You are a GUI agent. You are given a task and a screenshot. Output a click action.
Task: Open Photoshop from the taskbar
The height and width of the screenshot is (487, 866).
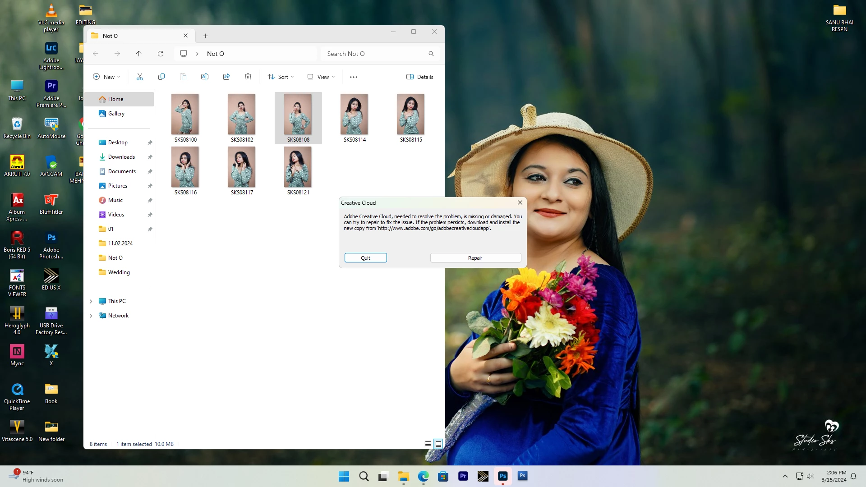(x=502, y=476)
